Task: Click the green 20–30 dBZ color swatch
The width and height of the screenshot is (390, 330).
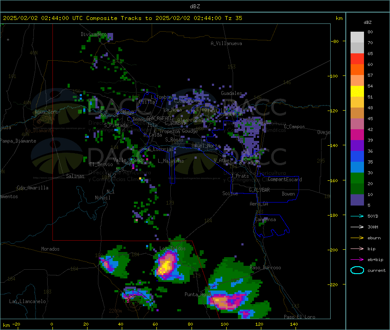Action: (x=357, y=178)
